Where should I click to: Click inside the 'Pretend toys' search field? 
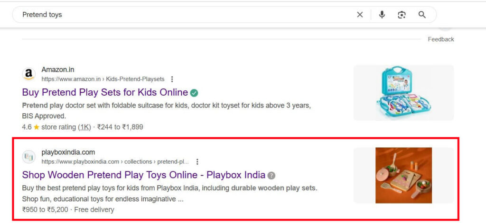click(x=186, y=15)
